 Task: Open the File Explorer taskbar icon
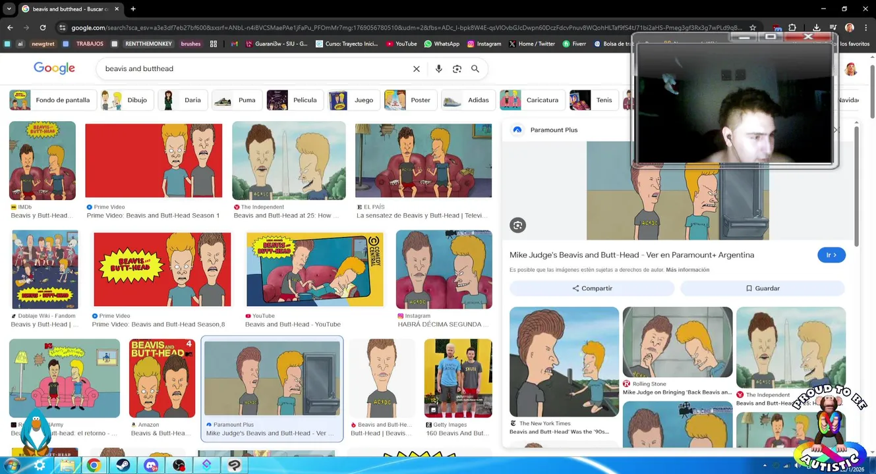(67, 465)
